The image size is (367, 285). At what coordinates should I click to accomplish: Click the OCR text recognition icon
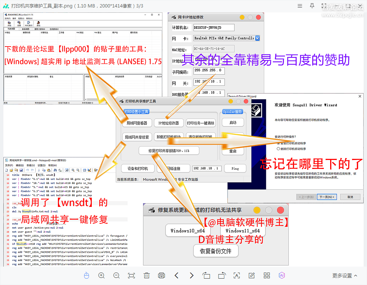[x=236, y=276]
